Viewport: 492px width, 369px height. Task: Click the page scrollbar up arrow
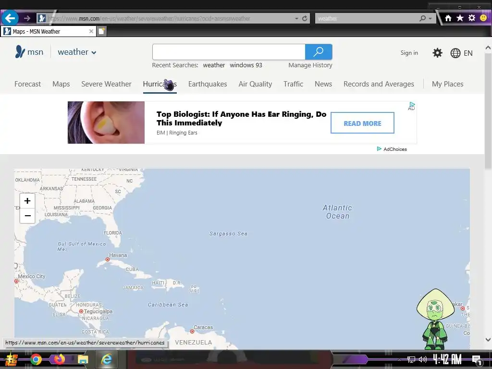[488, 48]
